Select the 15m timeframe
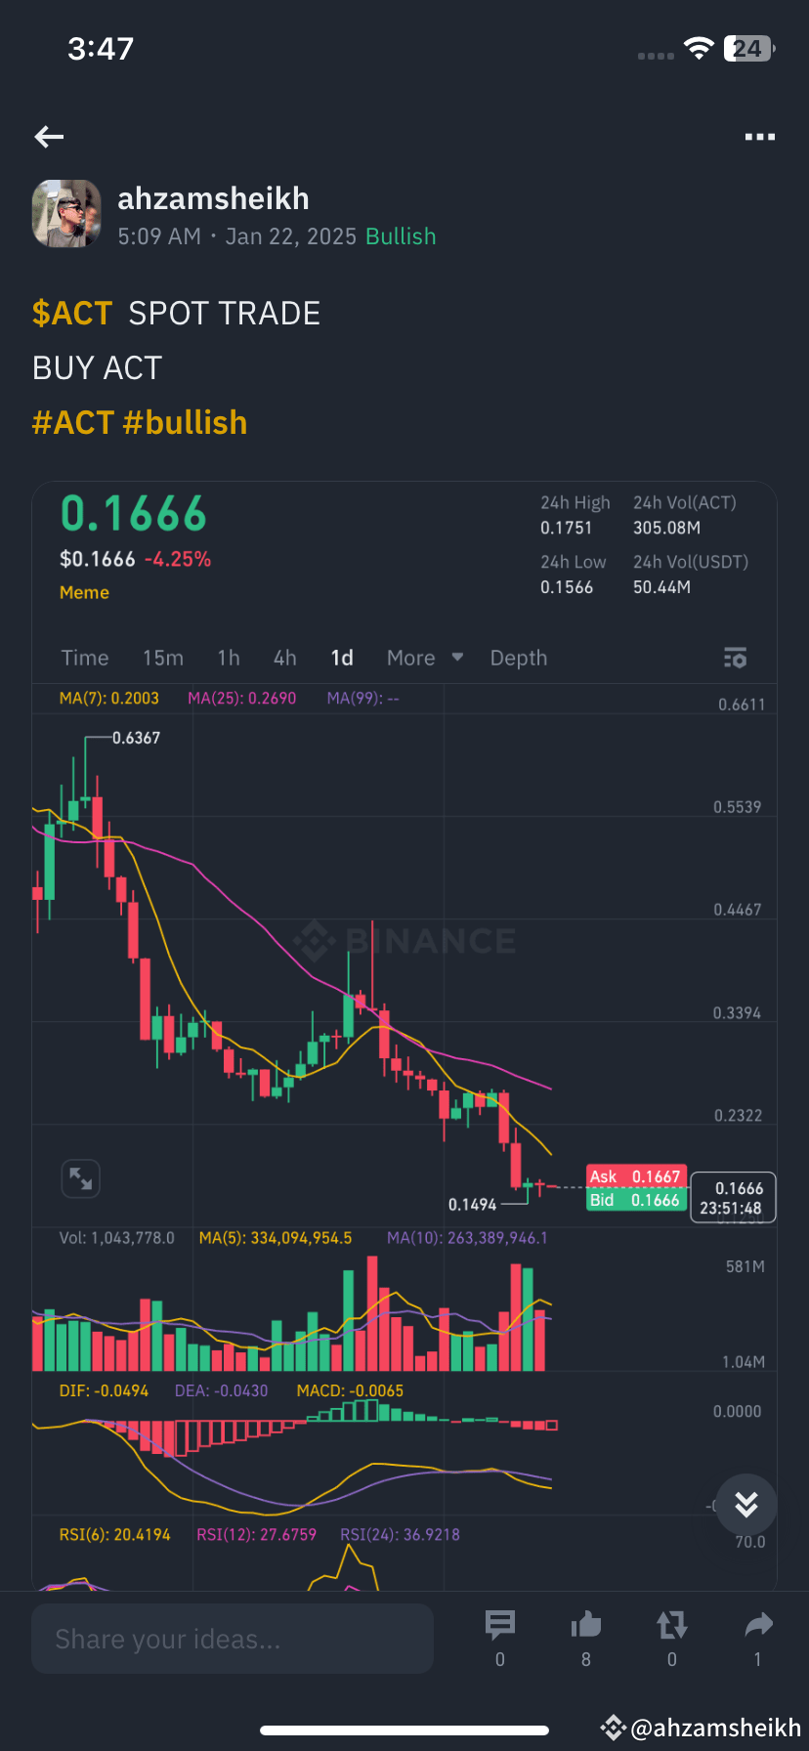The height and width of the screenshot is (1751, 809). (162, 658)
